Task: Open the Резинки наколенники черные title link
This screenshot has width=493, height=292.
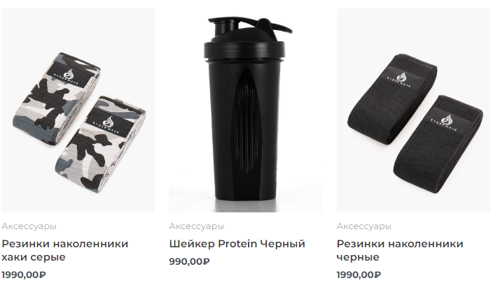Action: point(400,250)
